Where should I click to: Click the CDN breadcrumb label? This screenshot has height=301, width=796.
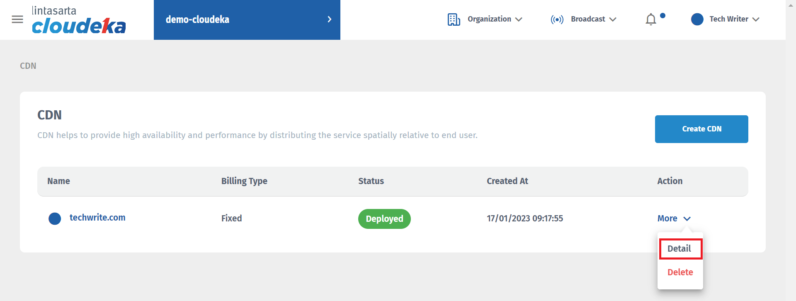tap(28, 66)
